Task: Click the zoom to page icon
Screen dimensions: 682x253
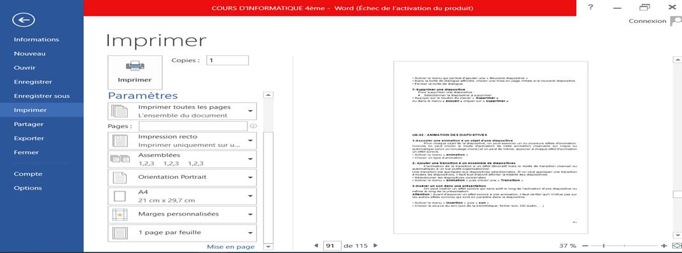Action: tap(677, 245)
